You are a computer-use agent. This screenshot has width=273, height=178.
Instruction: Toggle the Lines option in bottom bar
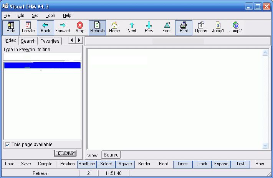point(183,164)
